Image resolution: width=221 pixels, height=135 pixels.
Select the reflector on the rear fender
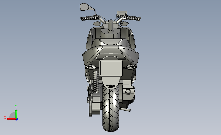[x=111, y=86]
